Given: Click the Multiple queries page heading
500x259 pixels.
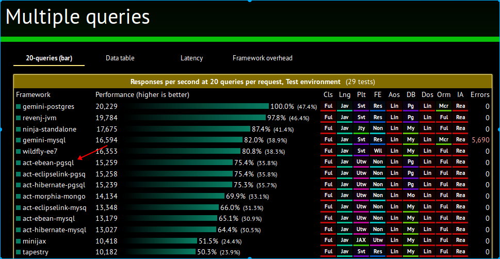Looking at the screenshot, I should tap(77, 17).
